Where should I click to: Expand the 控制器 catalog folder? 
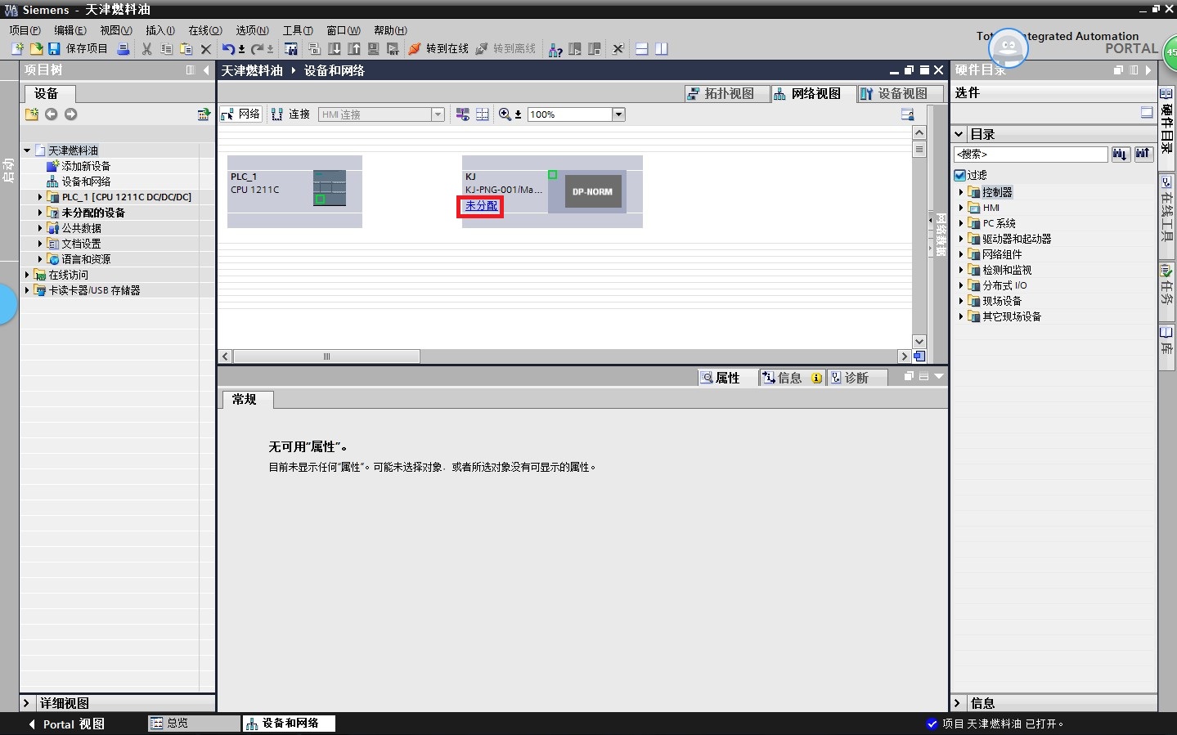[961, 192]
